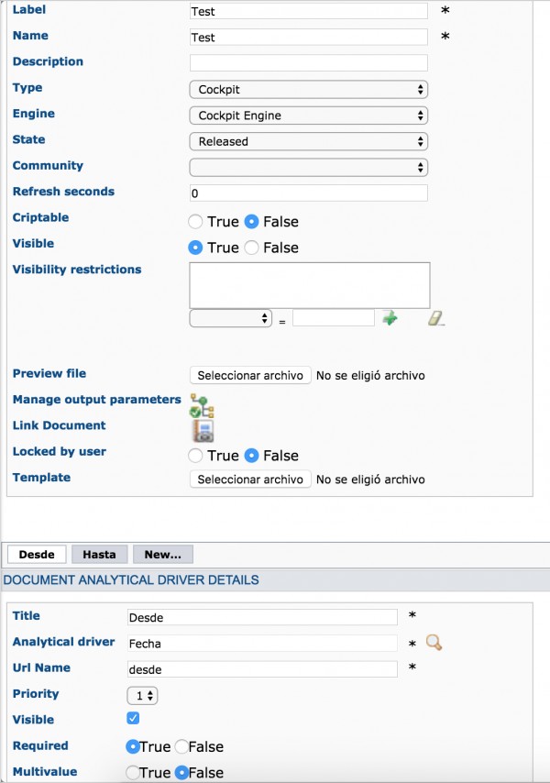
Task: Open the empty Community dropdown
Action: click(x=308, y=168)
